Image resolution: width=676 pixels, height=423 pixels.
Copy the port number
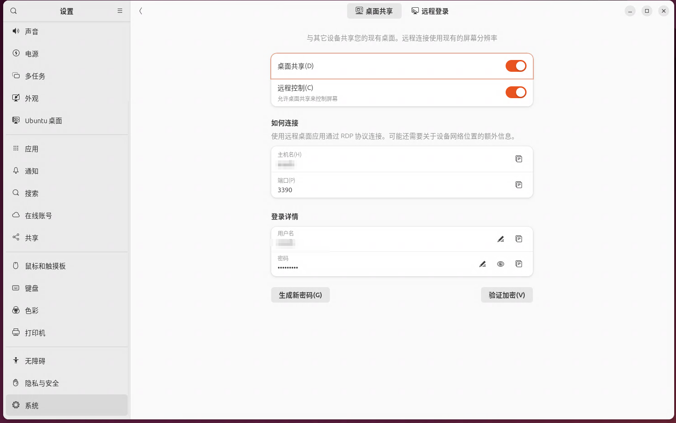pyautogui.click(x=518, y=185)
